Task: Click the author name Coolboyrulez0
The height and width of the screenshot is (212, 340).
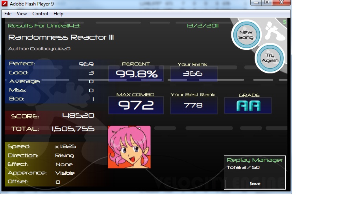Action: [50, 49]
